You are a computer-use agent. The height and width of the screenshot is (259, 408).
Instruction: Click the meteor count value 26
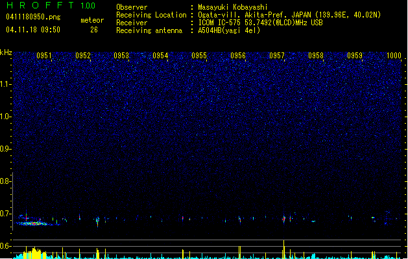[94, 30]
